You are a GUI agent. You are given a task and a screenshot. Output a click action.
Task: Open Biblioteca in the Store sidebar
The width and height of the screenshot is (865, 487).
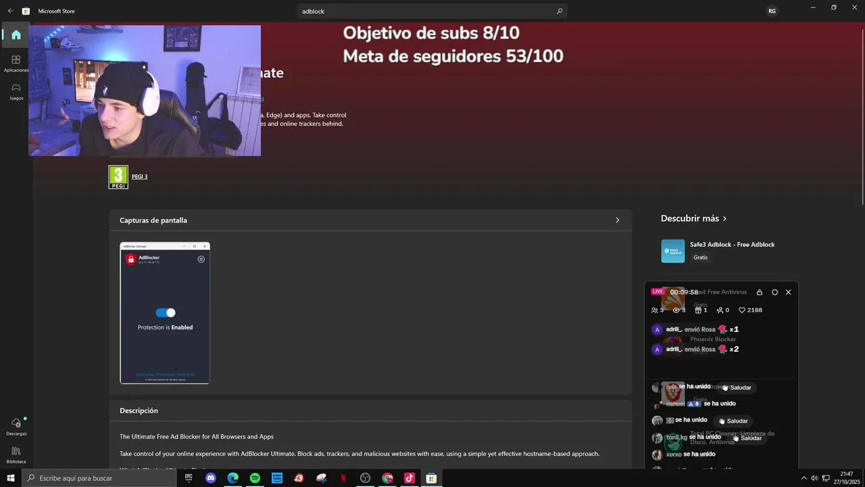16,455
